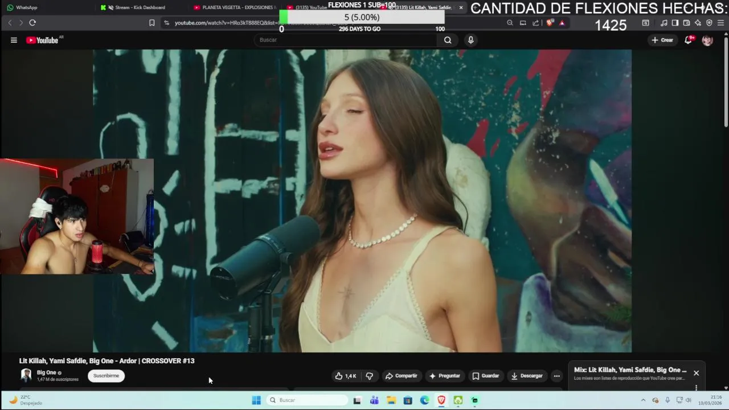Go to the YouTube home logo
729x410 pixels.
pos(43,40)
